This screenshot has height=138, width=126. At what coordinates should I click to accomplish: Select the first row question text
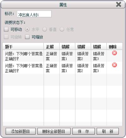24,56
